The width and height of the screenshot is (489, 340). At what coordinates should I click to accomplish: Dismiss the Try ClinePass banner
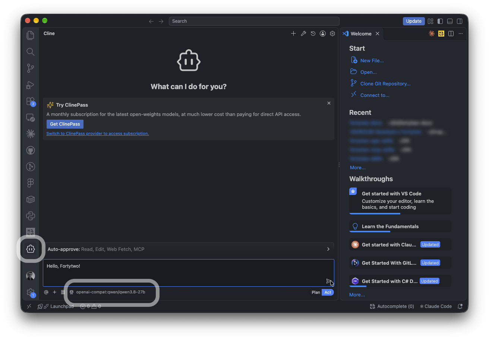click(329, 103)
